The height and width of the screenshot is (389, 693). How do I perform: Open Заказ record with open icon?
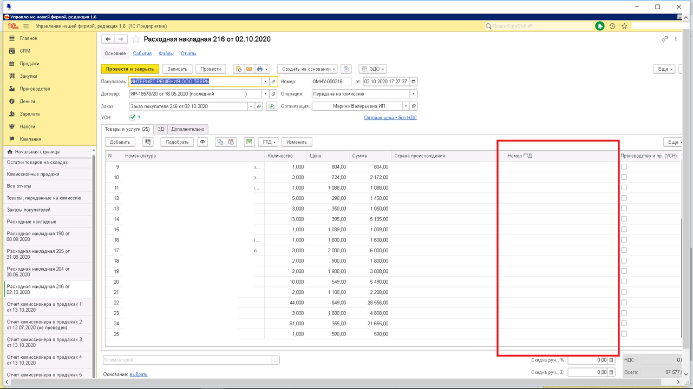(x=259, y=106)
